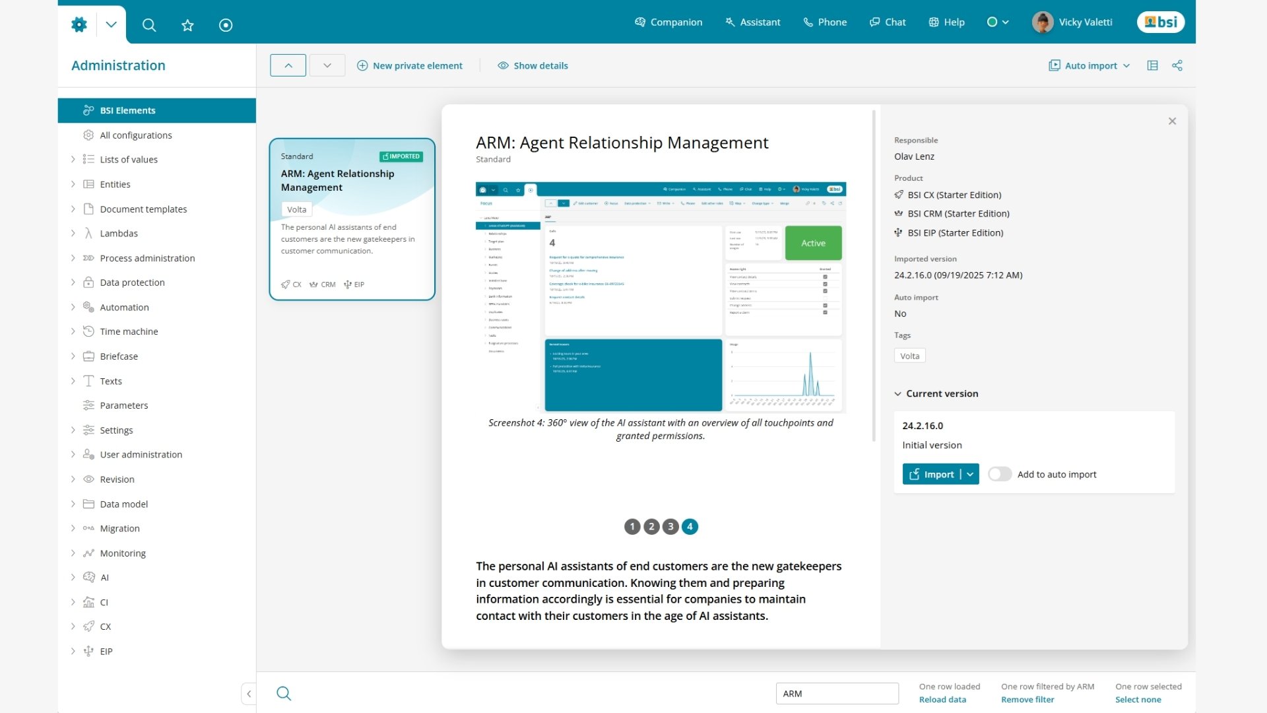Click the bottom search magnifier icon
Screen dimensions: 1267x713
[284, 693]
